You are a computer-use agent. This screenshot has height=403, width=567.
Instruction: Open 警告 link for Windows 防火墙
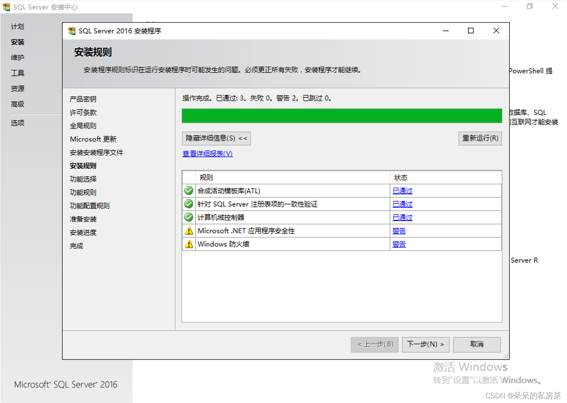click(399, 244)
